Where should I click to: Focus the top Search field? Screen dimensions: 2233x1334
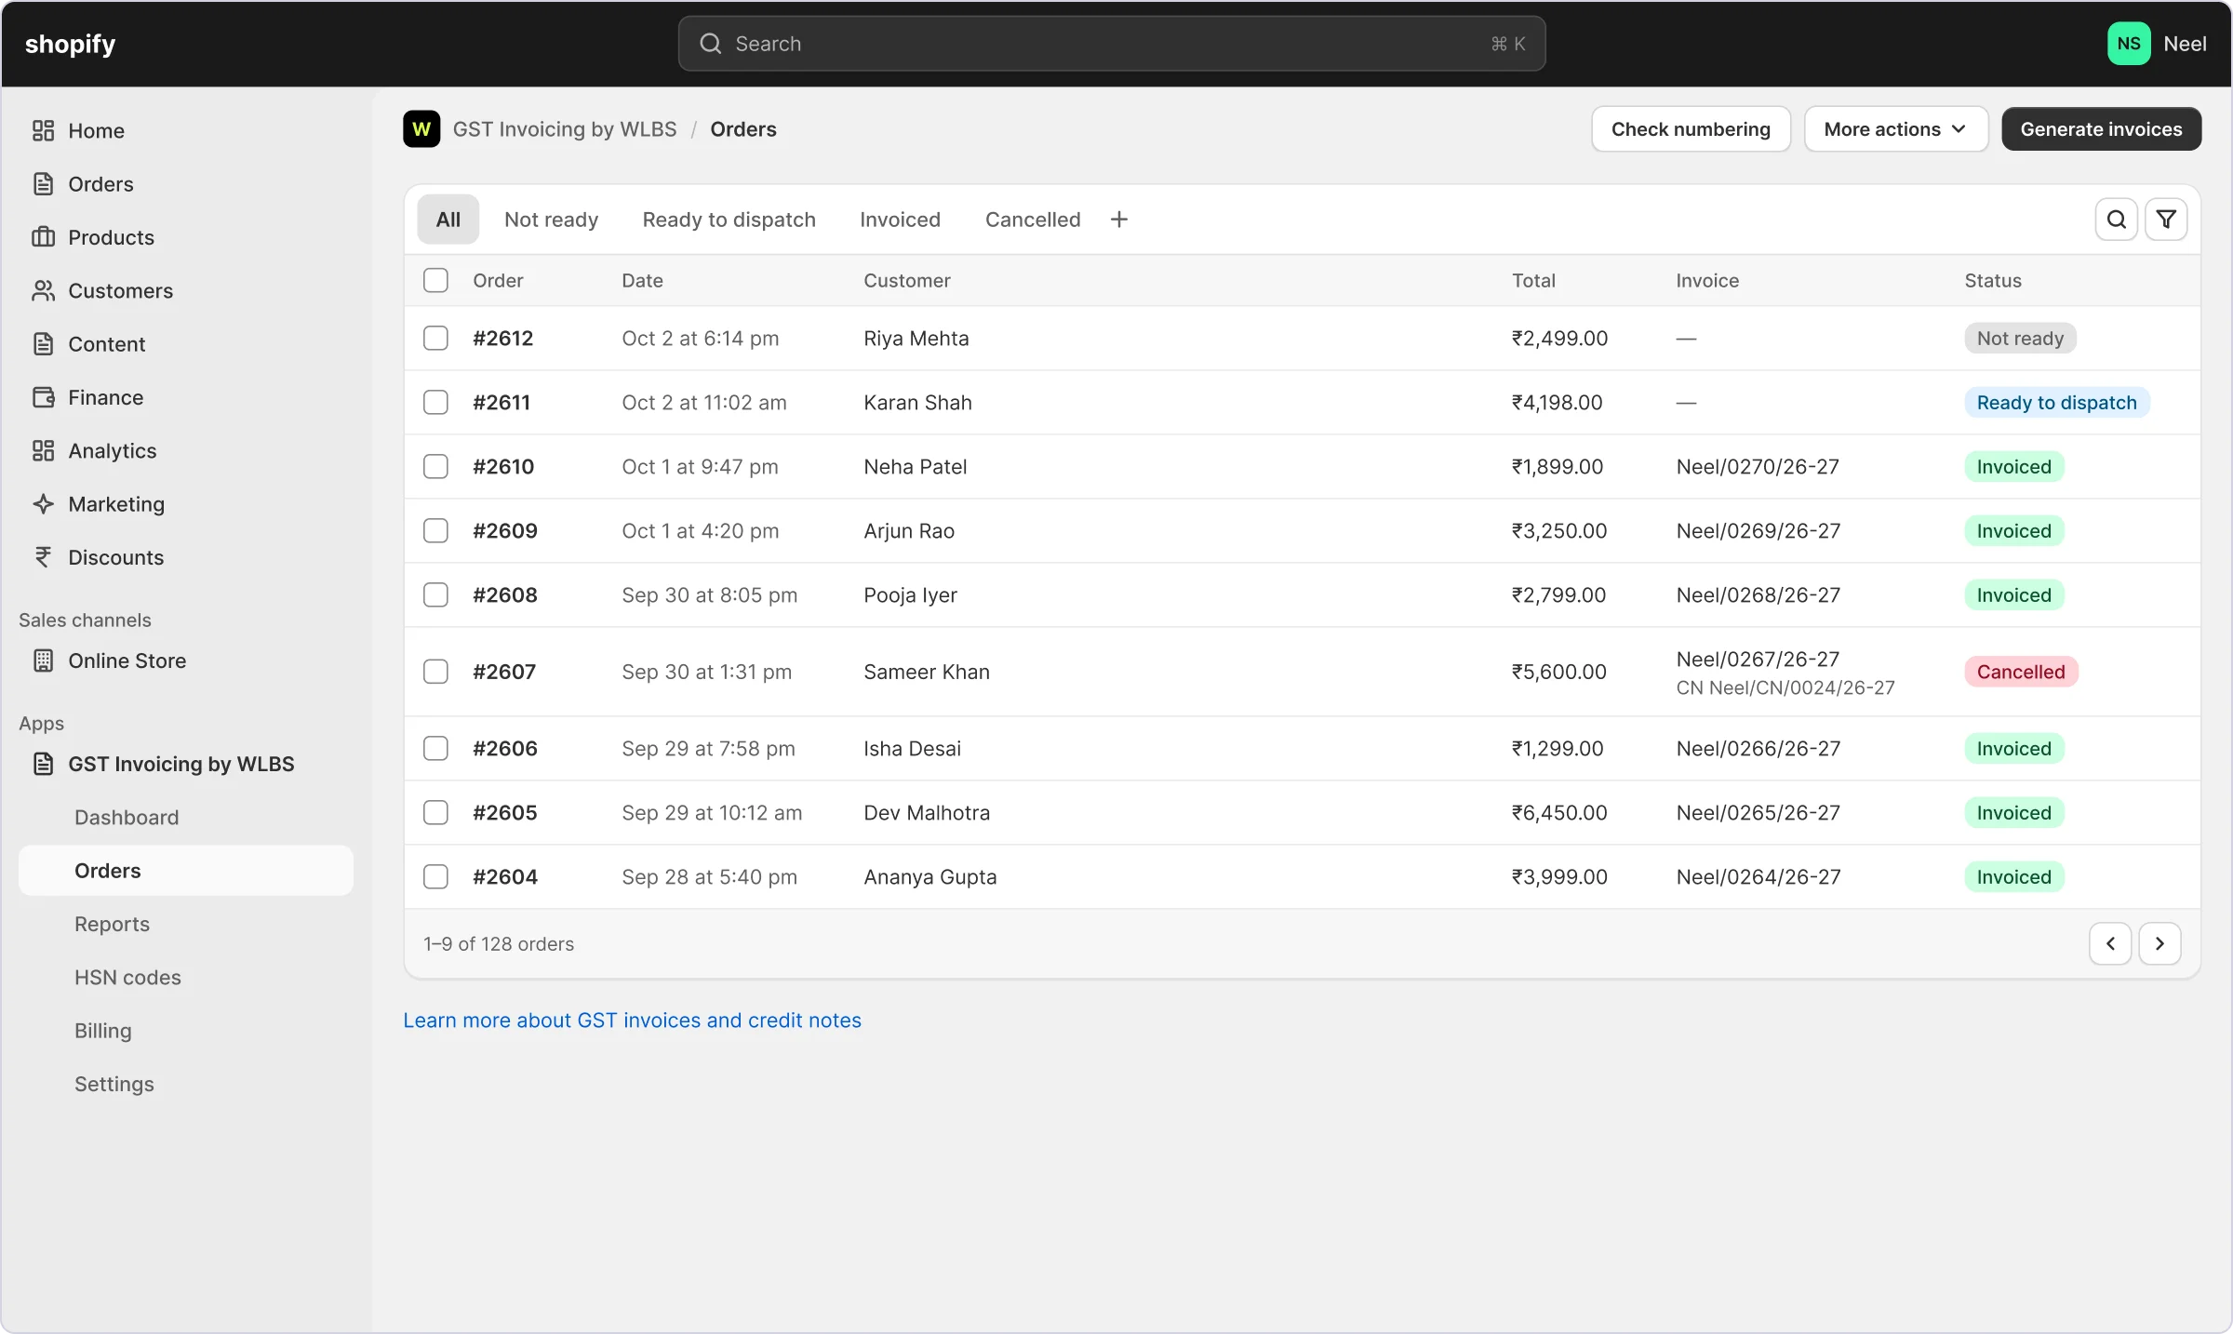1112,44
